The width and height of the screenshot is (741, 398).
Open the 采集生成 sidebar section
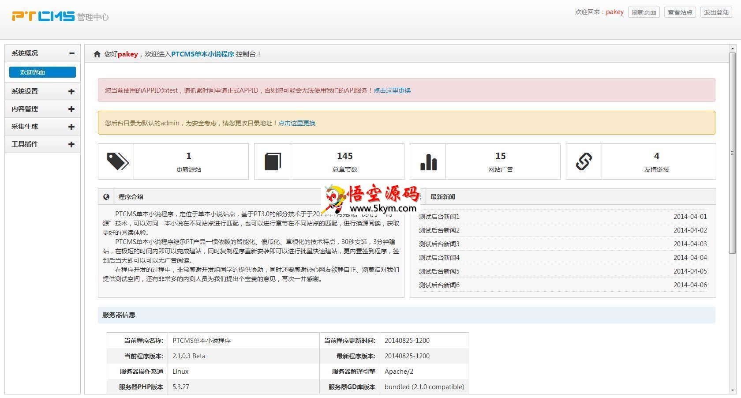click(42, 127)
